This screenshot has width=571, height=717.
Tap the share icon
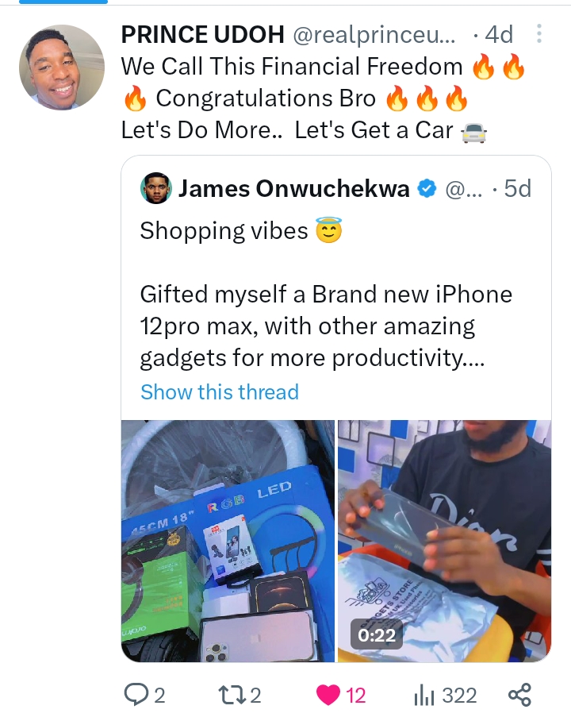coord(519,696)
